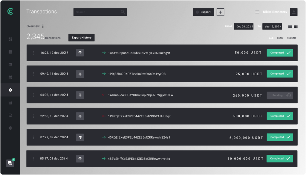Click the red arrow on the 250,000 USDT row
Viewport: 306px width, 175px height.
(104, 95)
